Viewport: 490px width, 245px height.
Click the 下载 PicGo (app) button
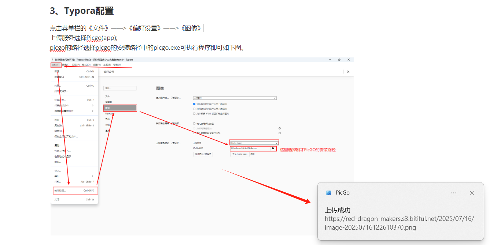(240, 154)
